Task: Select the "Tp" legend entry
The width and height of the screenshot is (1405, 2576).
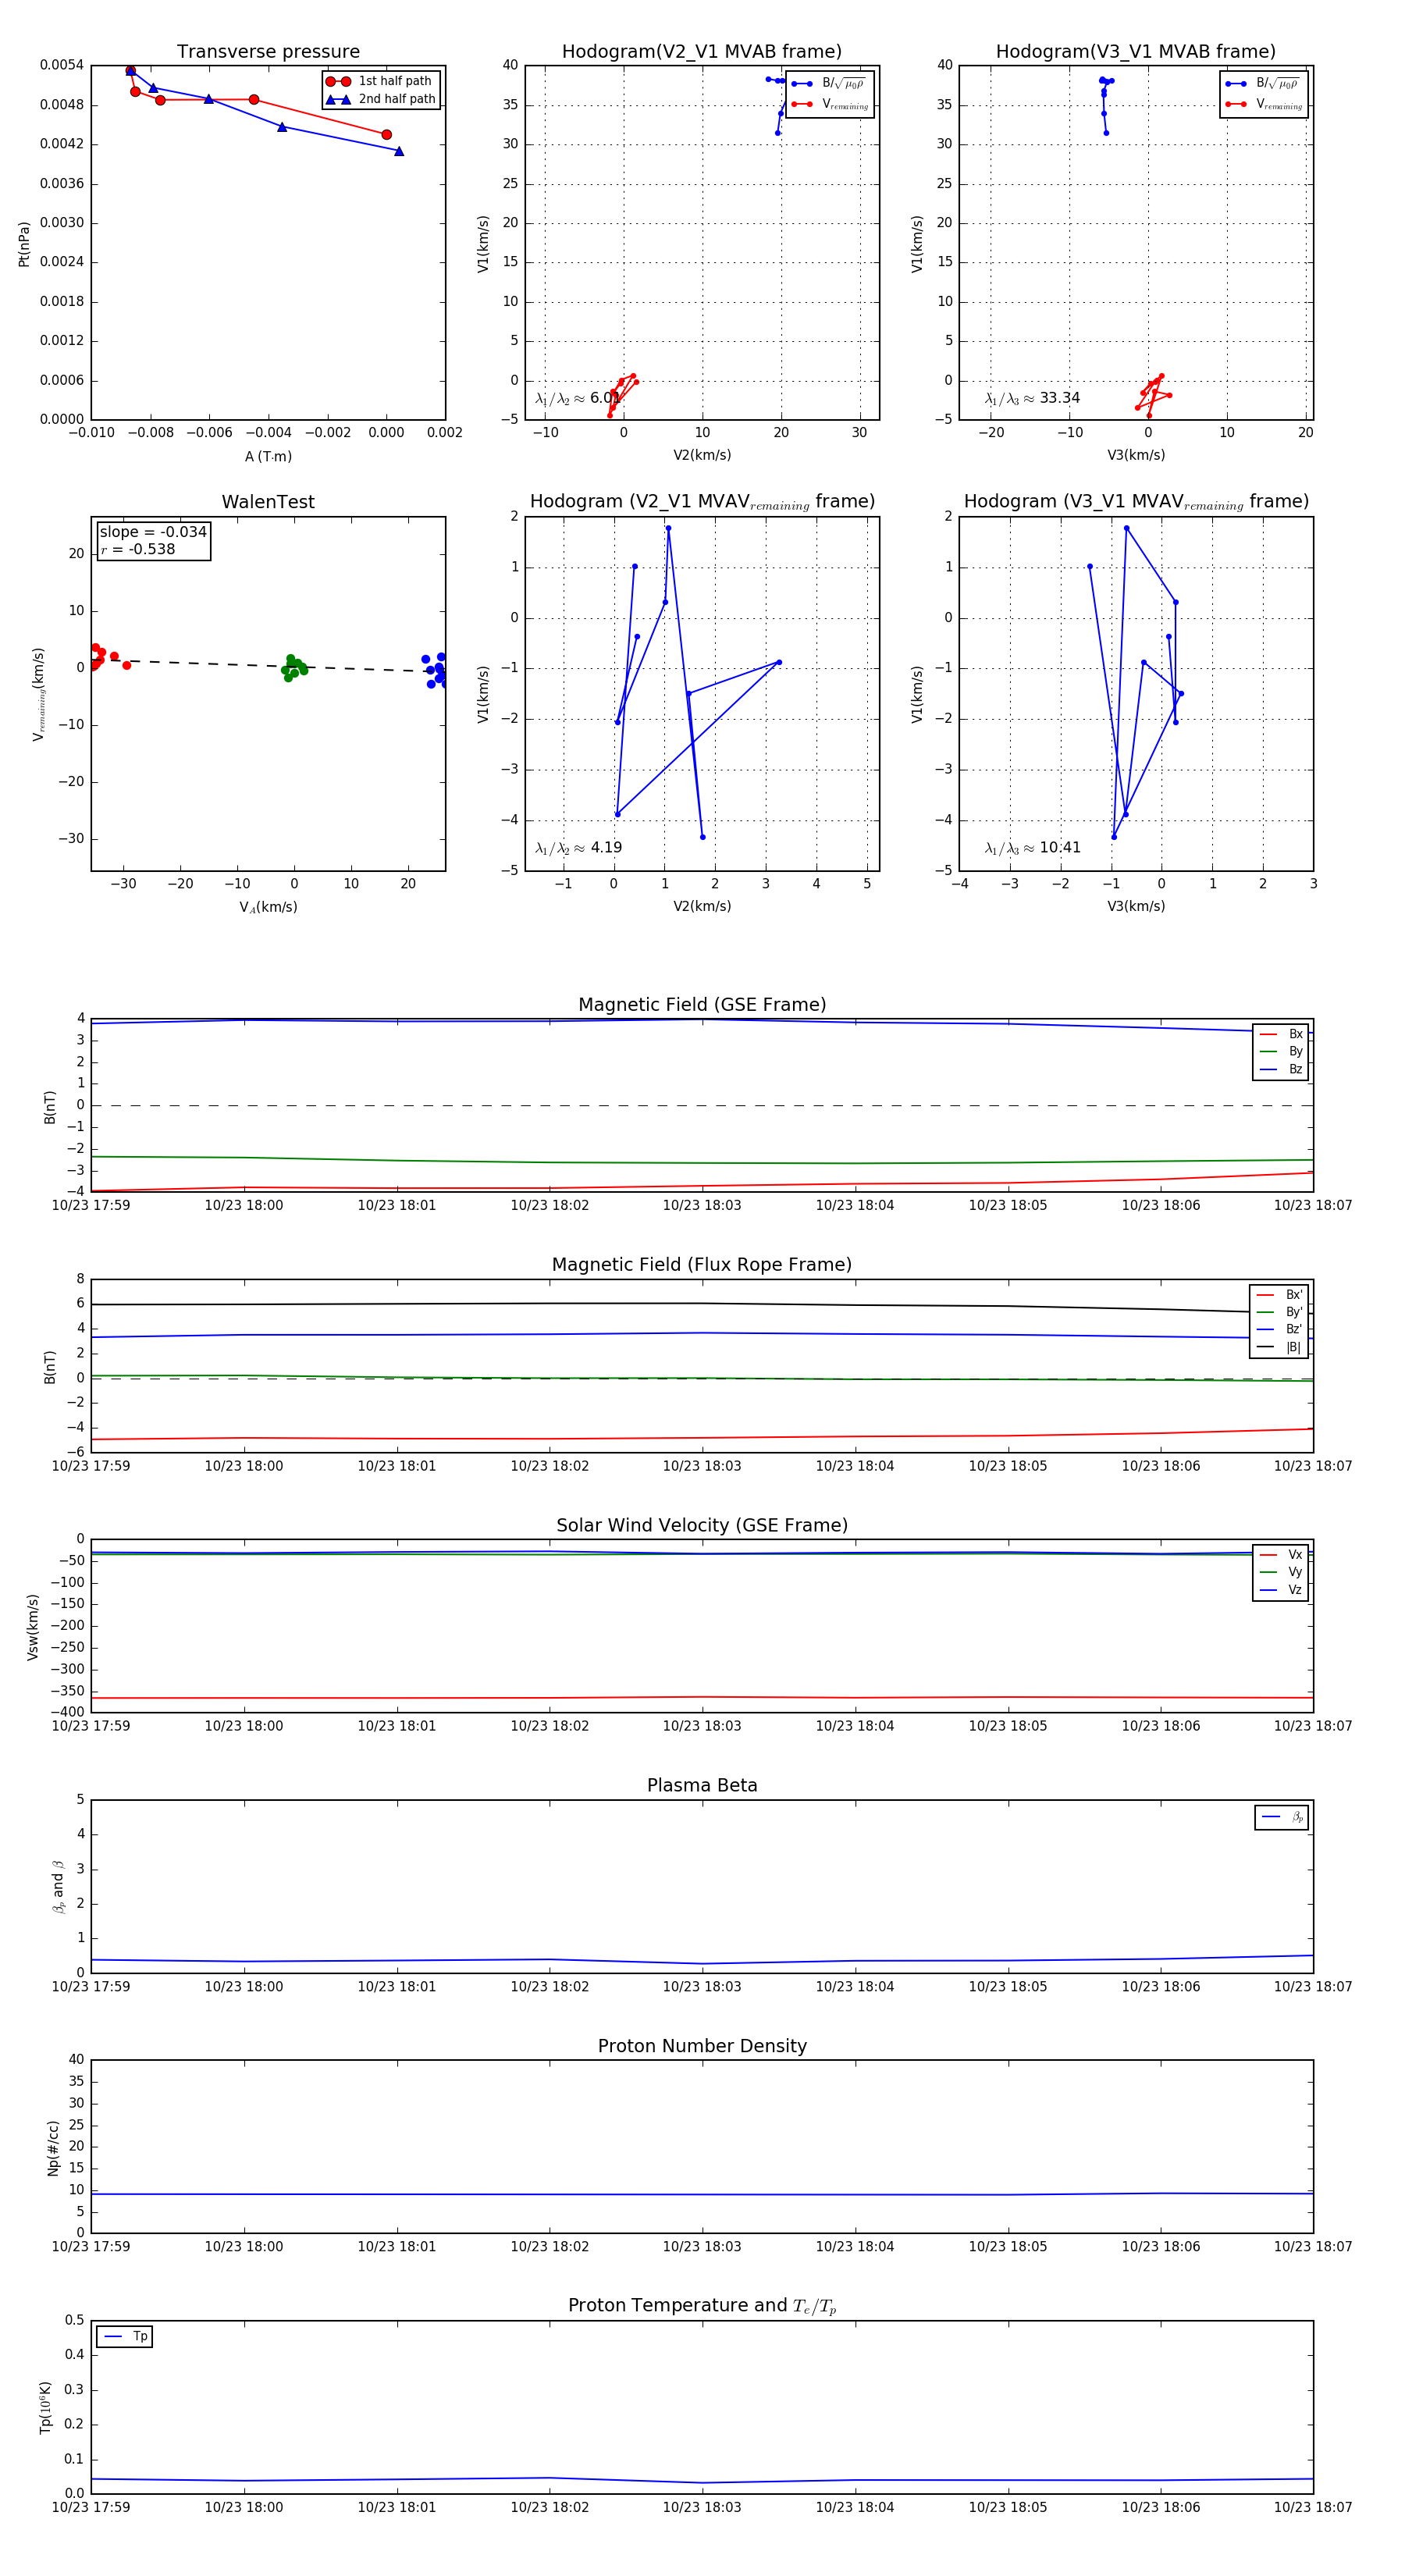Action: point(125,2336)
